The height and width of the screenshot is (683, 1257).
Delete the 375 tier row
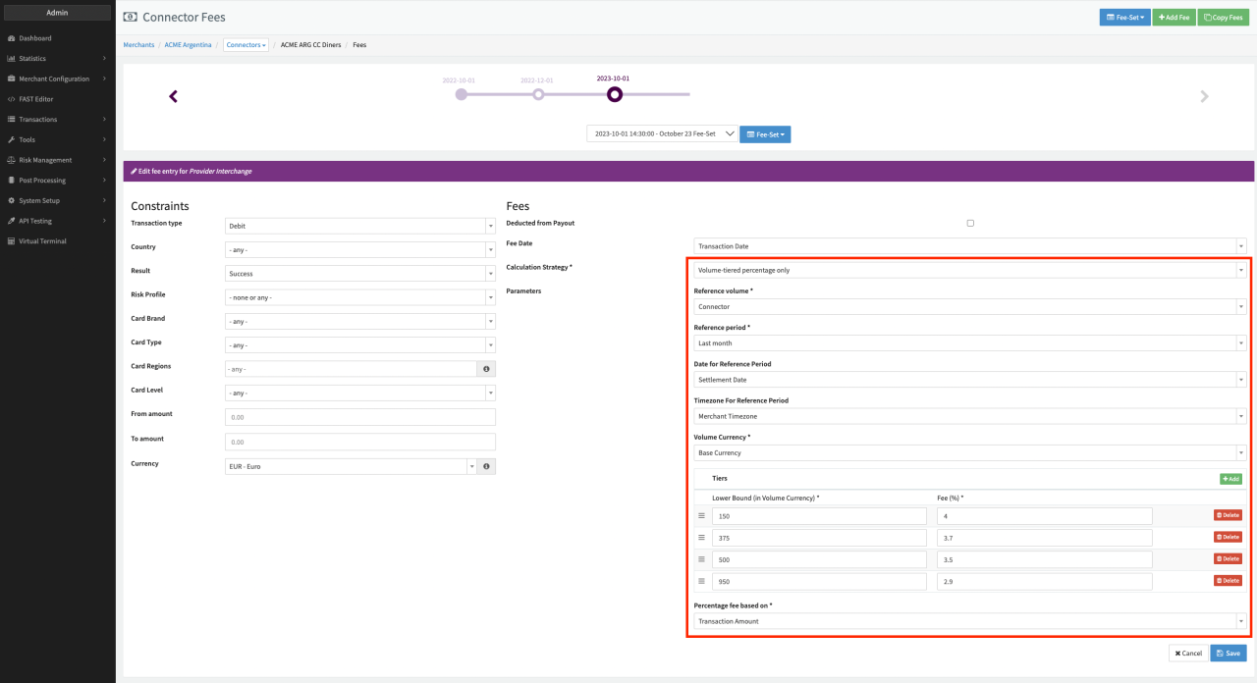(1228, 537)
